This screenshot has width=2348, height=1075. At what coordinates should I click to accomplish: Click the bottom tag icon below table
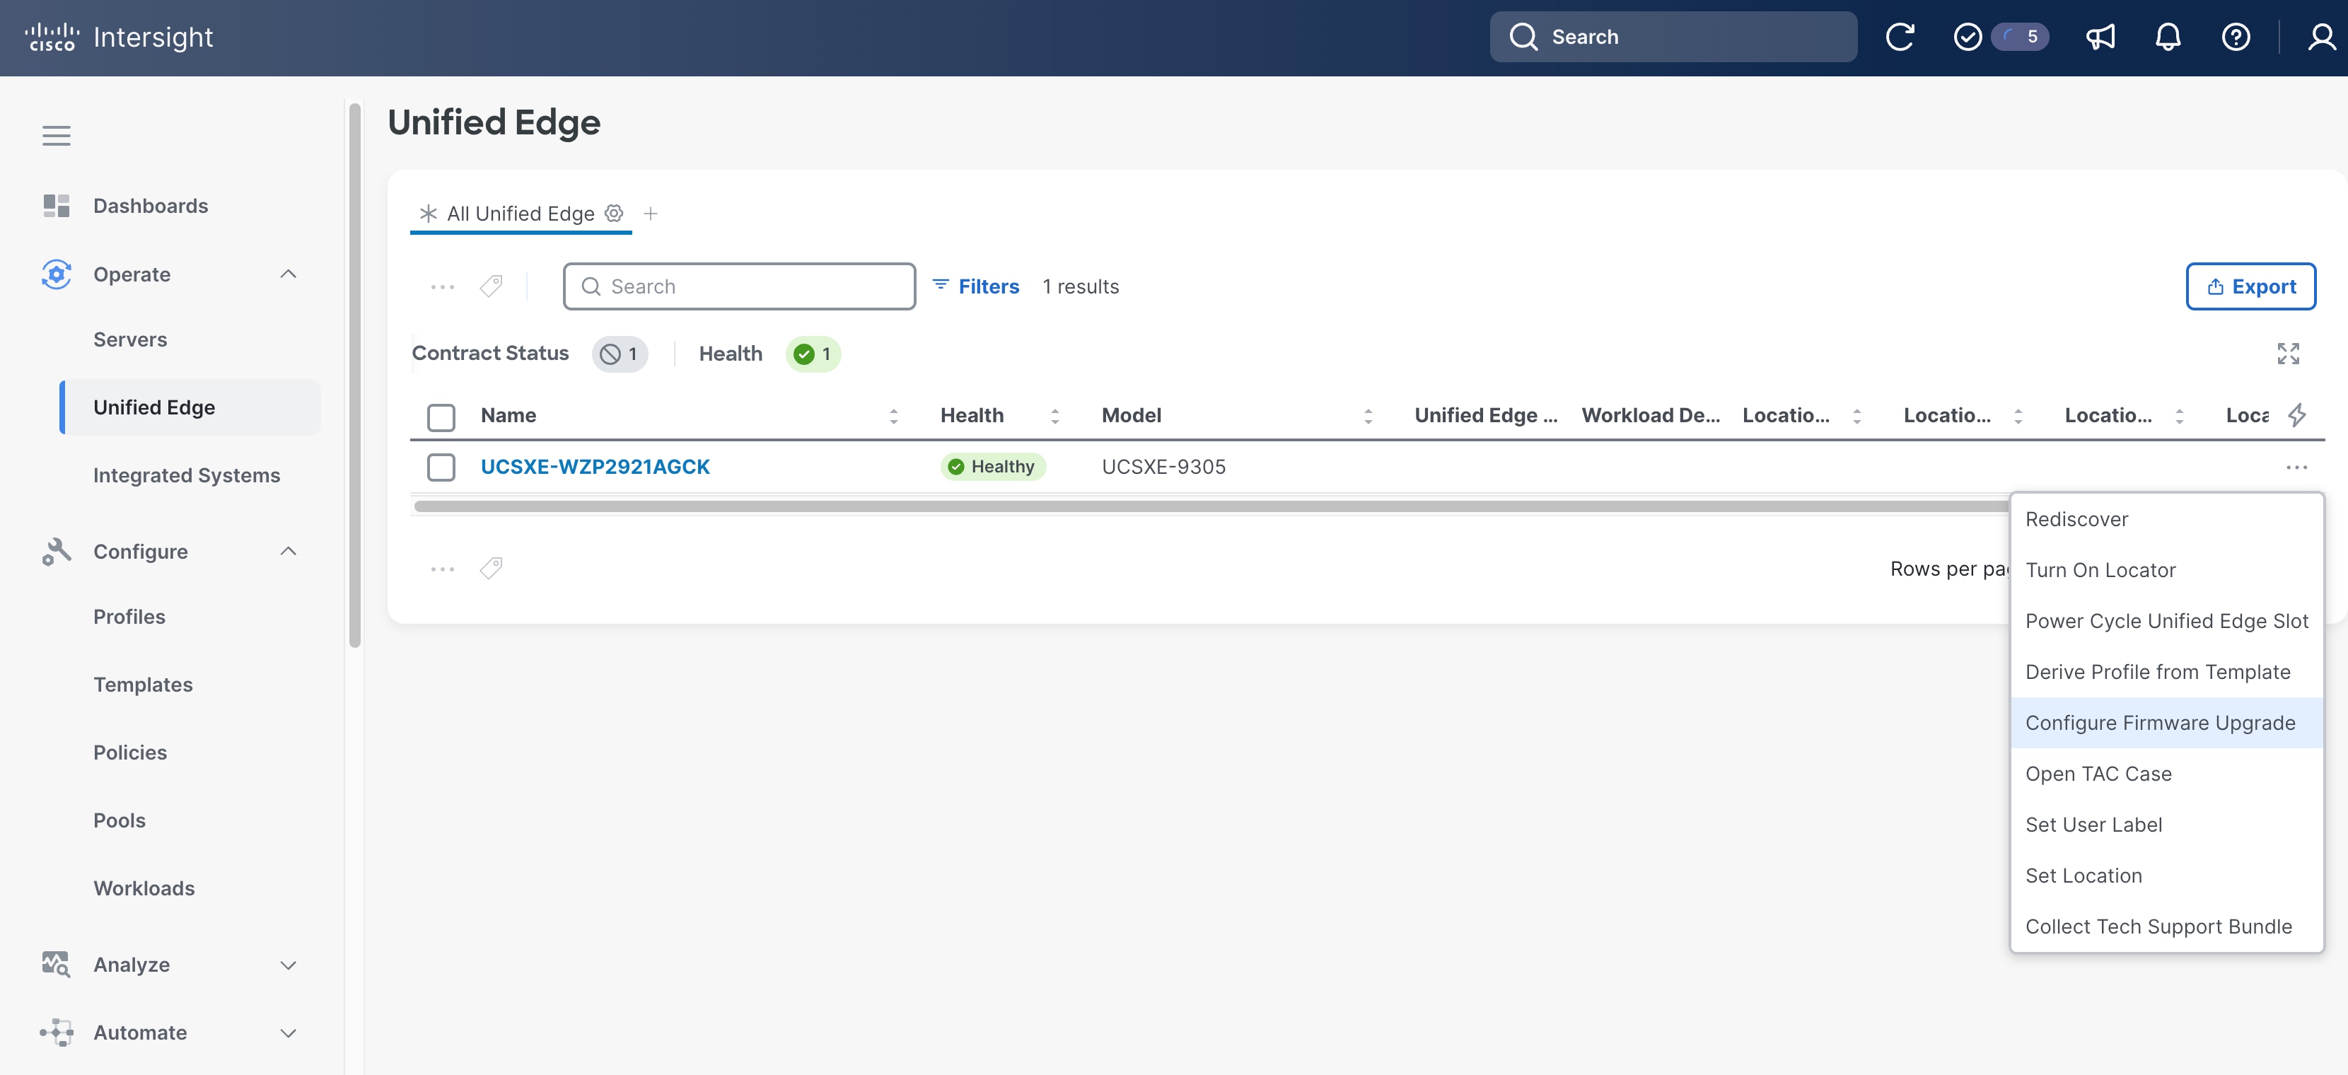pos(492,569)
